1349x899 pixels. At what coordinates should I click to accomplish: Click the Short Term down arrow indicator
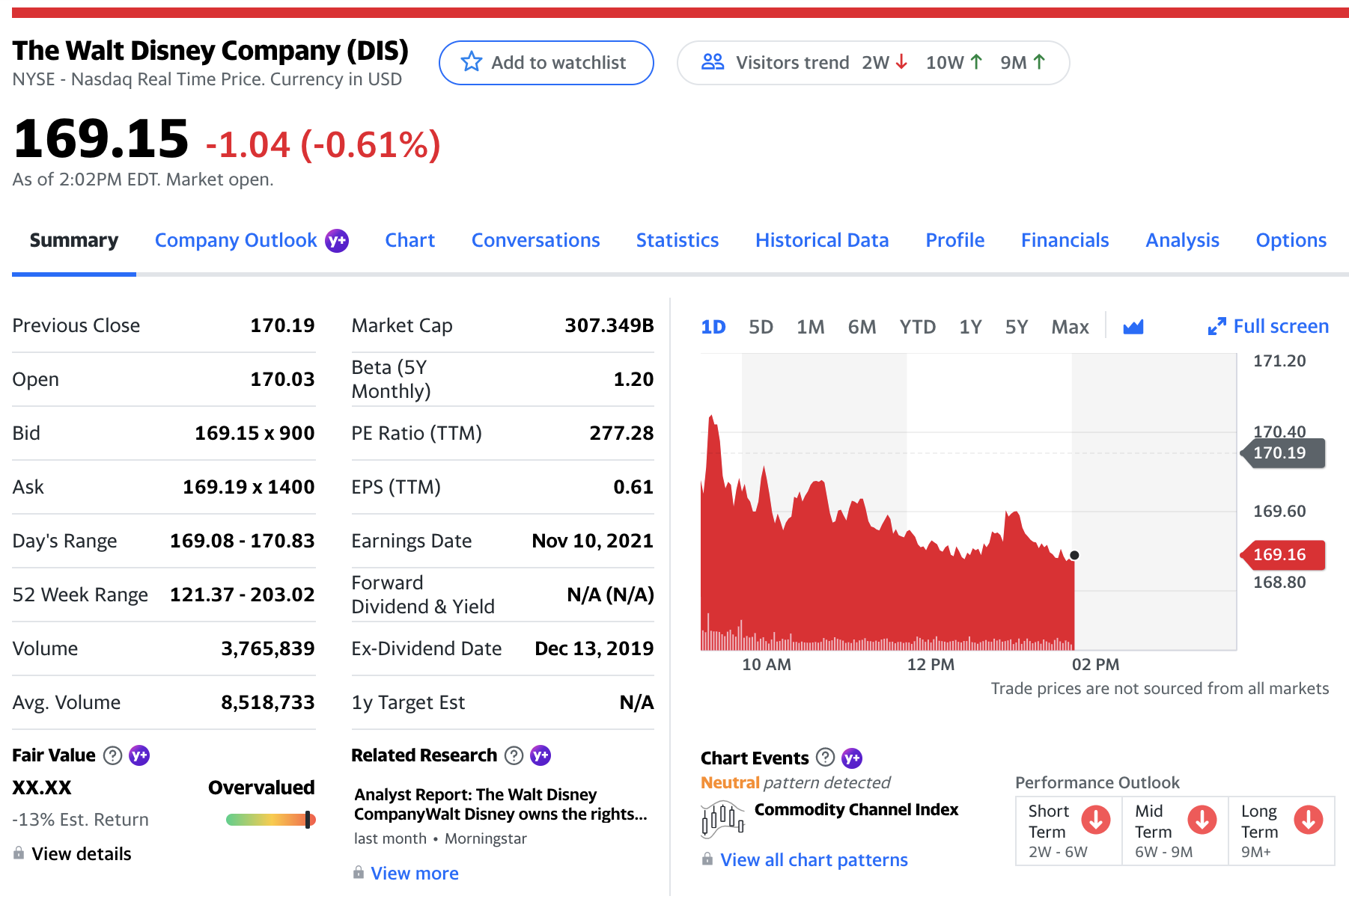click(1095, 820)
